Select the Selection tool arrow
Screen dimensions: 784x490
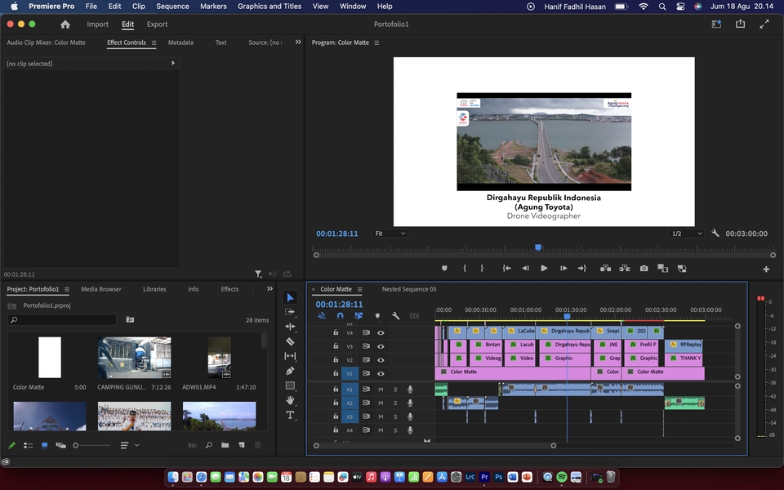coord(290,297)
